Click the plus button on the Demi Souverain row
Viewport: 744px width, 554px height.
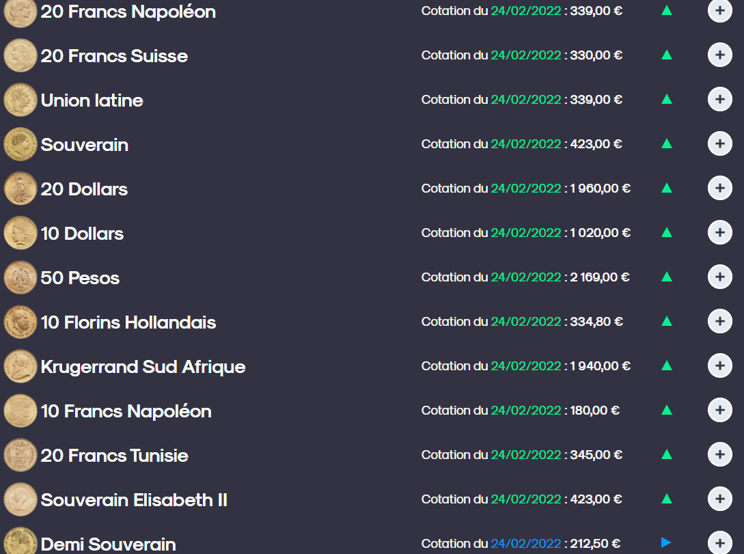[720, 542]
